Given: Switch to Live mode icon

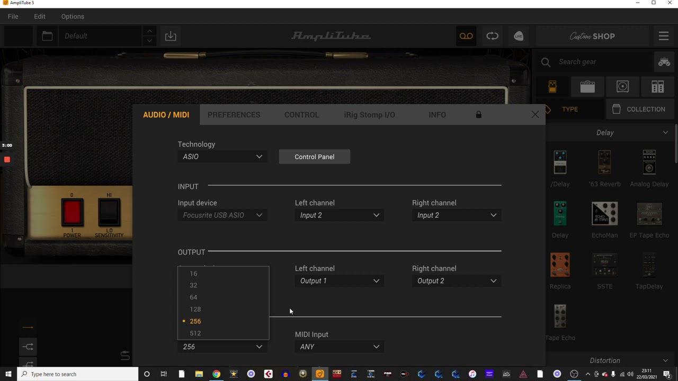Looking at the screenshot, I should 519,36.
